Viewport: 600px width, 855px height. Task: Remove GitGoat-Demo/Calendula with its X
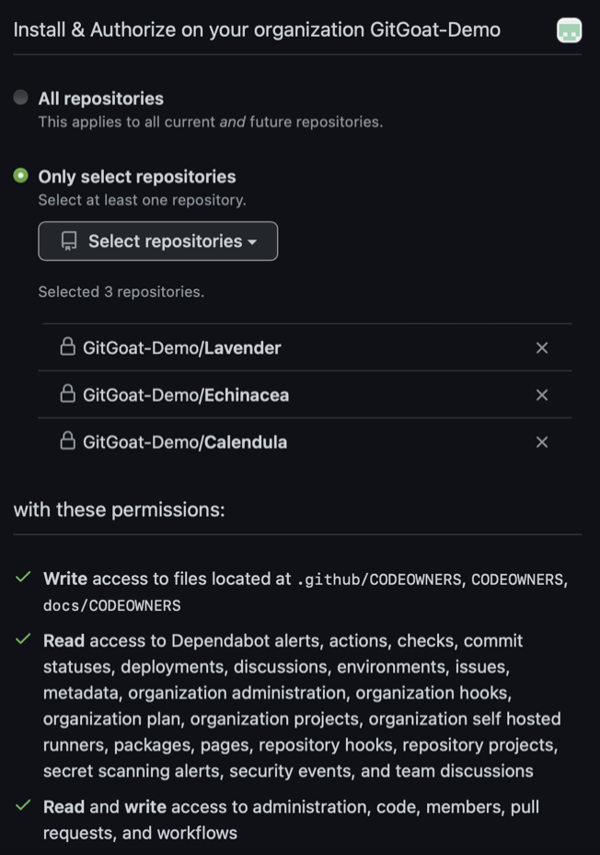coord(542,441)
